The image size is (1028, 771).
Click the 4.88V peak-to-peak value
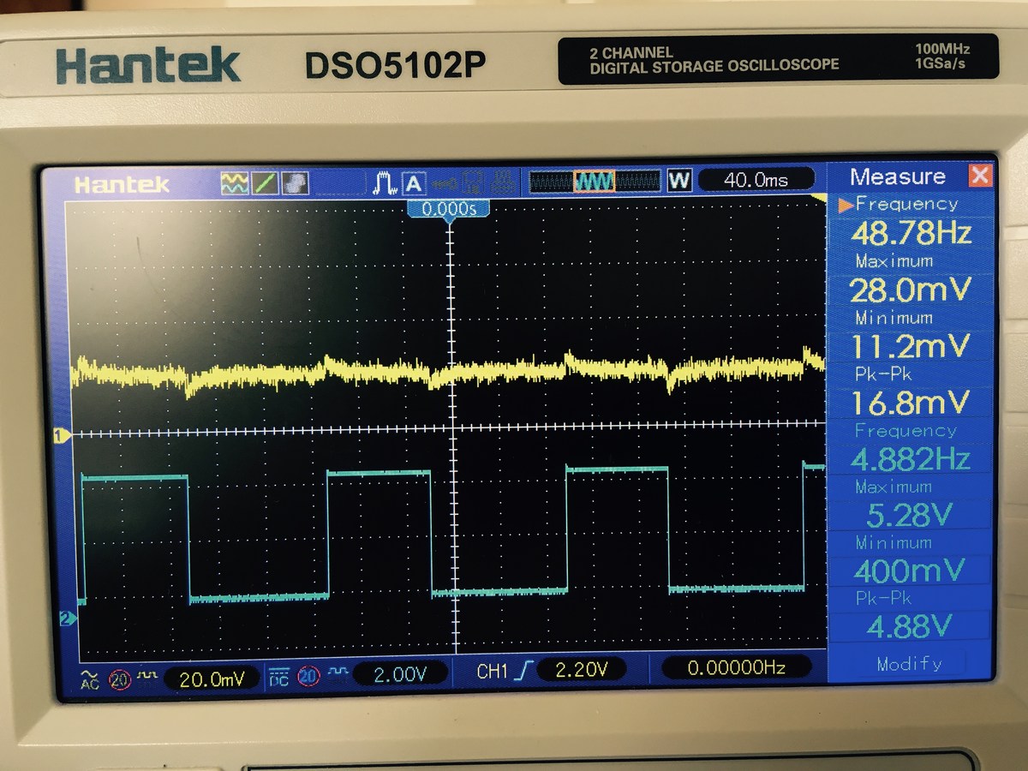(x=911, y=626)
